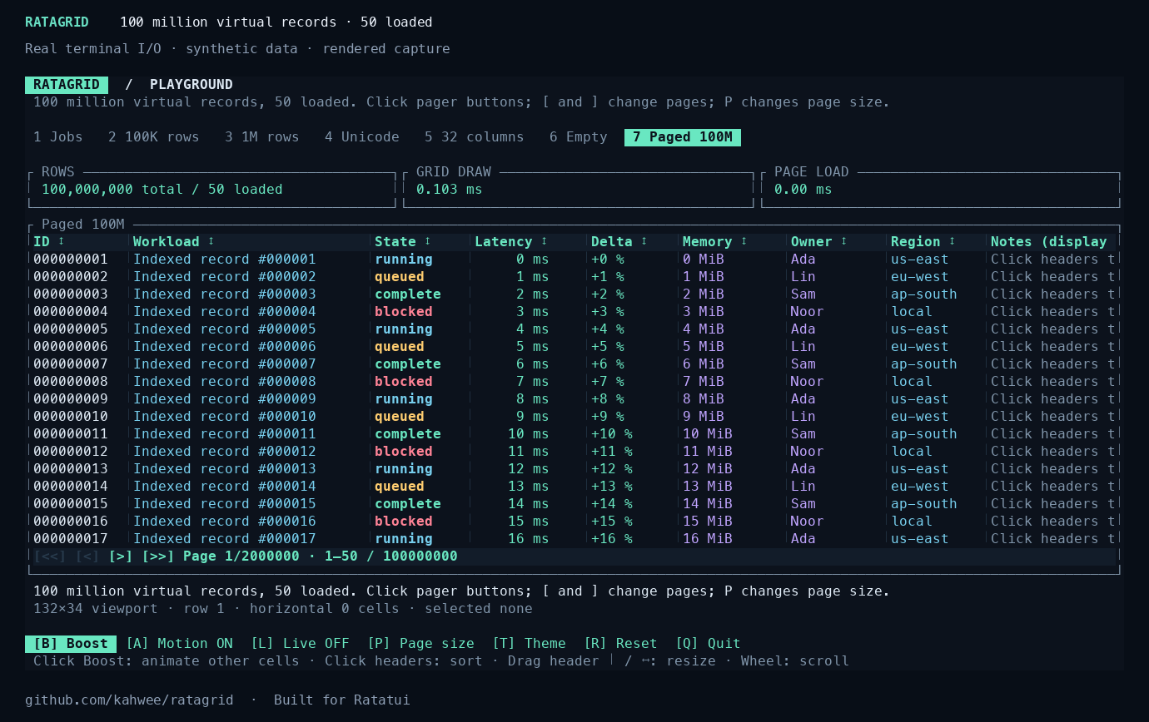This screenshot has width=1149, height=722.
Task: Click owner Sam in row 000000003
Action: pyautogui.click(x=803, y=294)
